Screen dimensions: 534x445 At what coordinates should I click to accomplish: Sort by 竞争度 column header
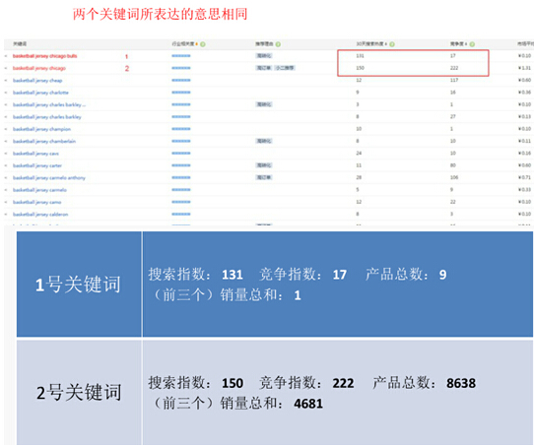[458, 44]
